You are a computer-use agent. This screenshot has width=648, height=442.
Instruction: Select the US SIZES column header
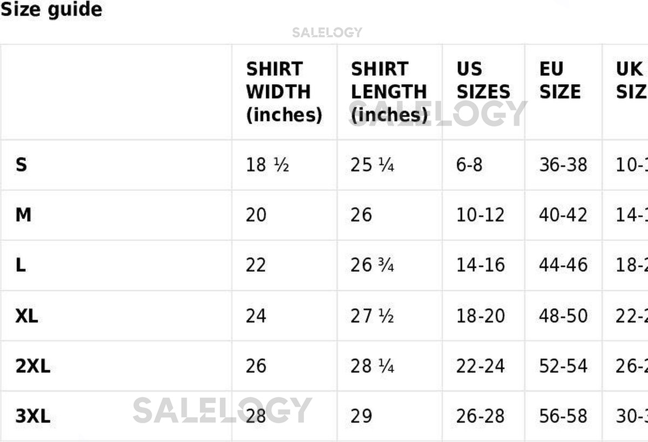(x=483, y=80)
